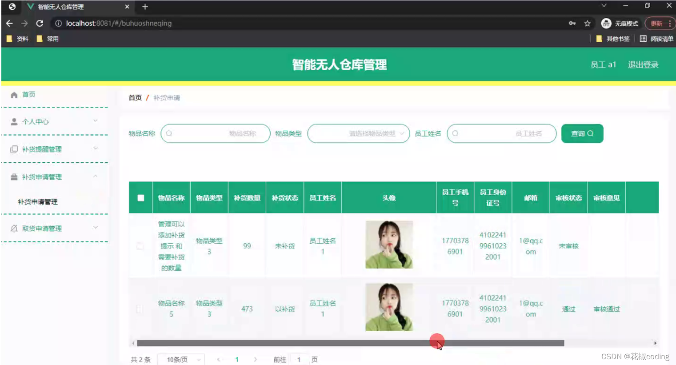Open the 阅读清单 reading list
The image size is (676, 365).
tap(656, 39)
